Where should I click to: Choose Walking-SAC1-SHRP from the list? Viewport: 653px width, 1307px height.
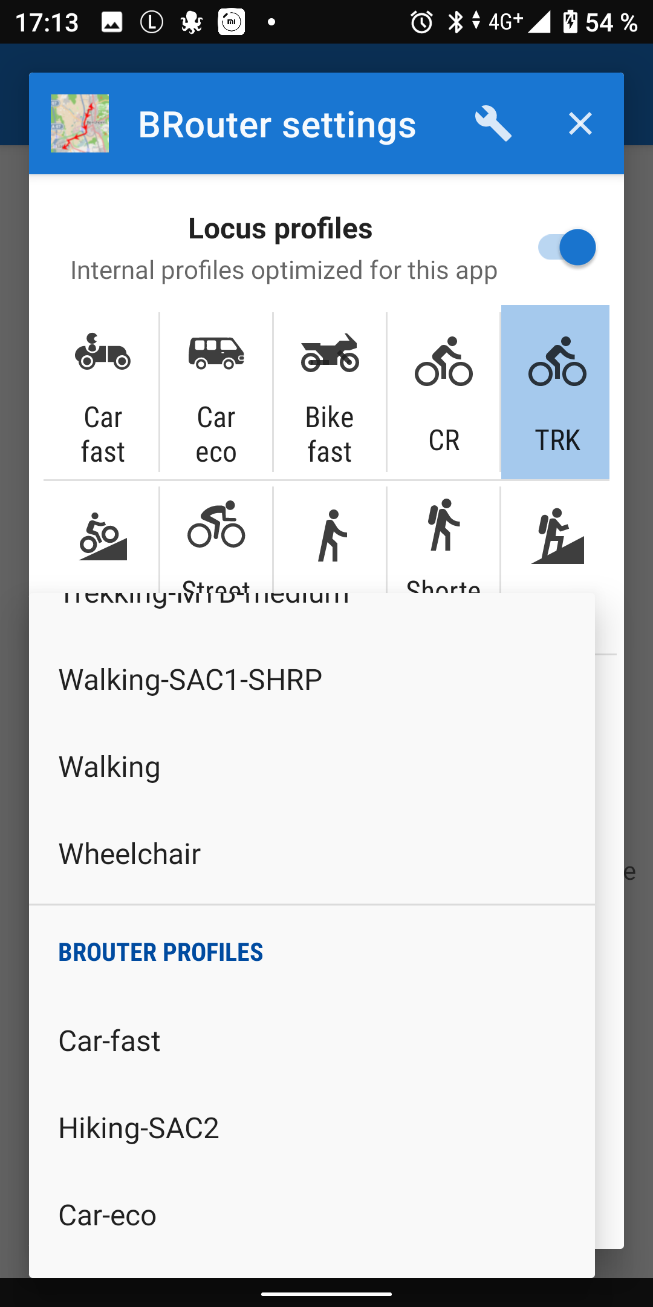(x=190, y=680)
